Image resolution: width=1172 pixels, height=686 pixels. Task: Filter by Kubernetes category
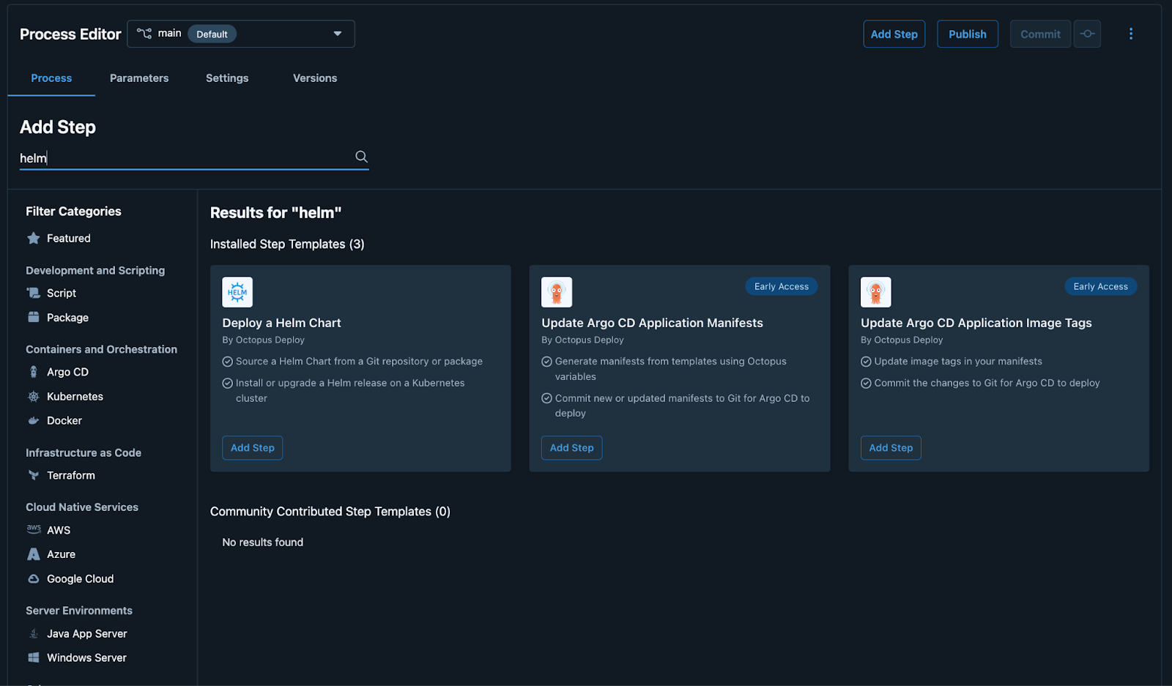[75, 396]
